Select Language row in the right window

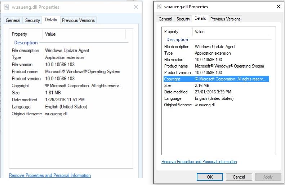(x=216, y=98)
